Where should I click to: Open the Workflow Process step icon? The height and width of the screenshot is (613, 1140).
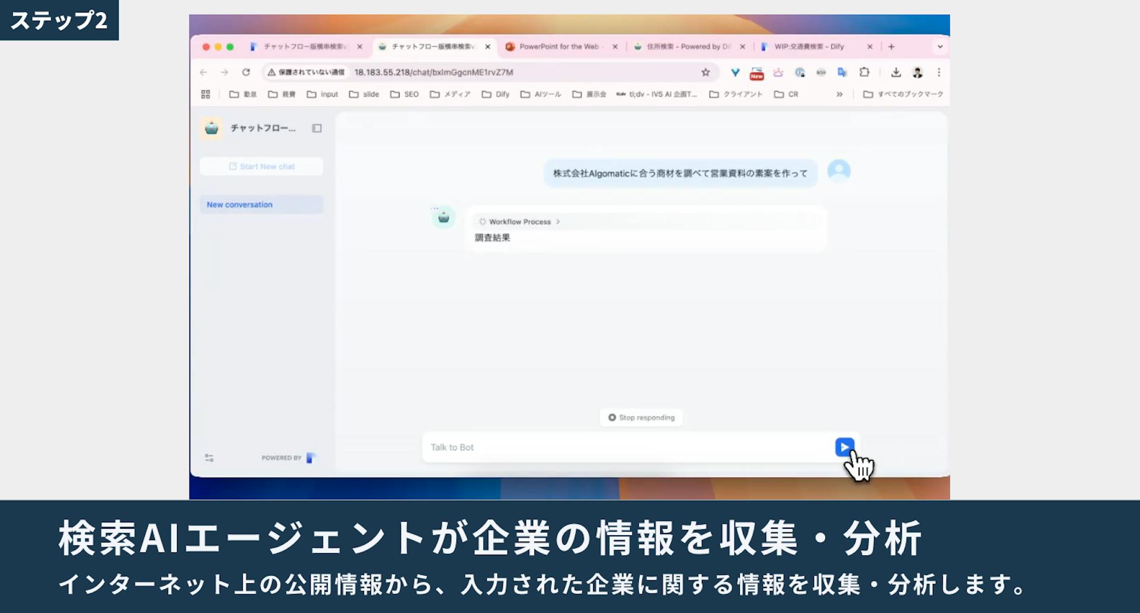pos(482,221)
